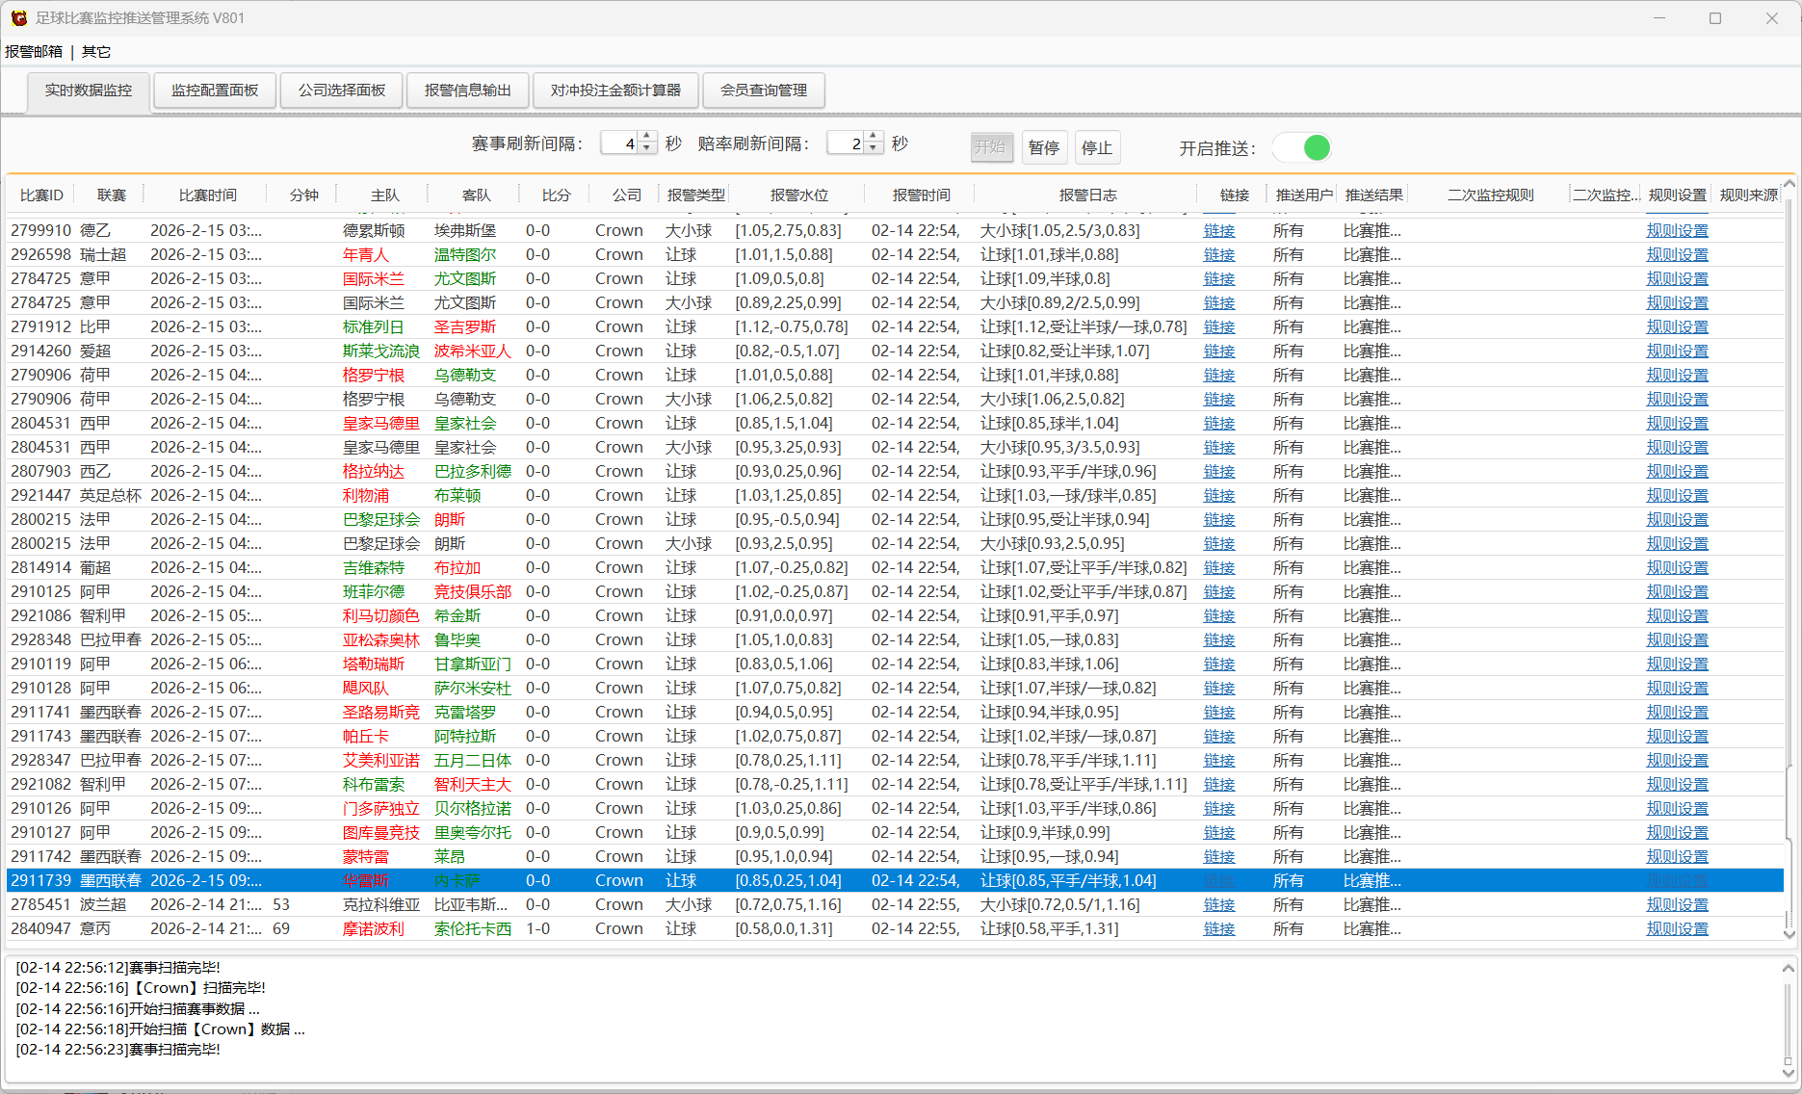Image resolution: width=1802 pixels, height=1094 pixels.
Task: Click the 停止 button
Action: (1097, 147)
